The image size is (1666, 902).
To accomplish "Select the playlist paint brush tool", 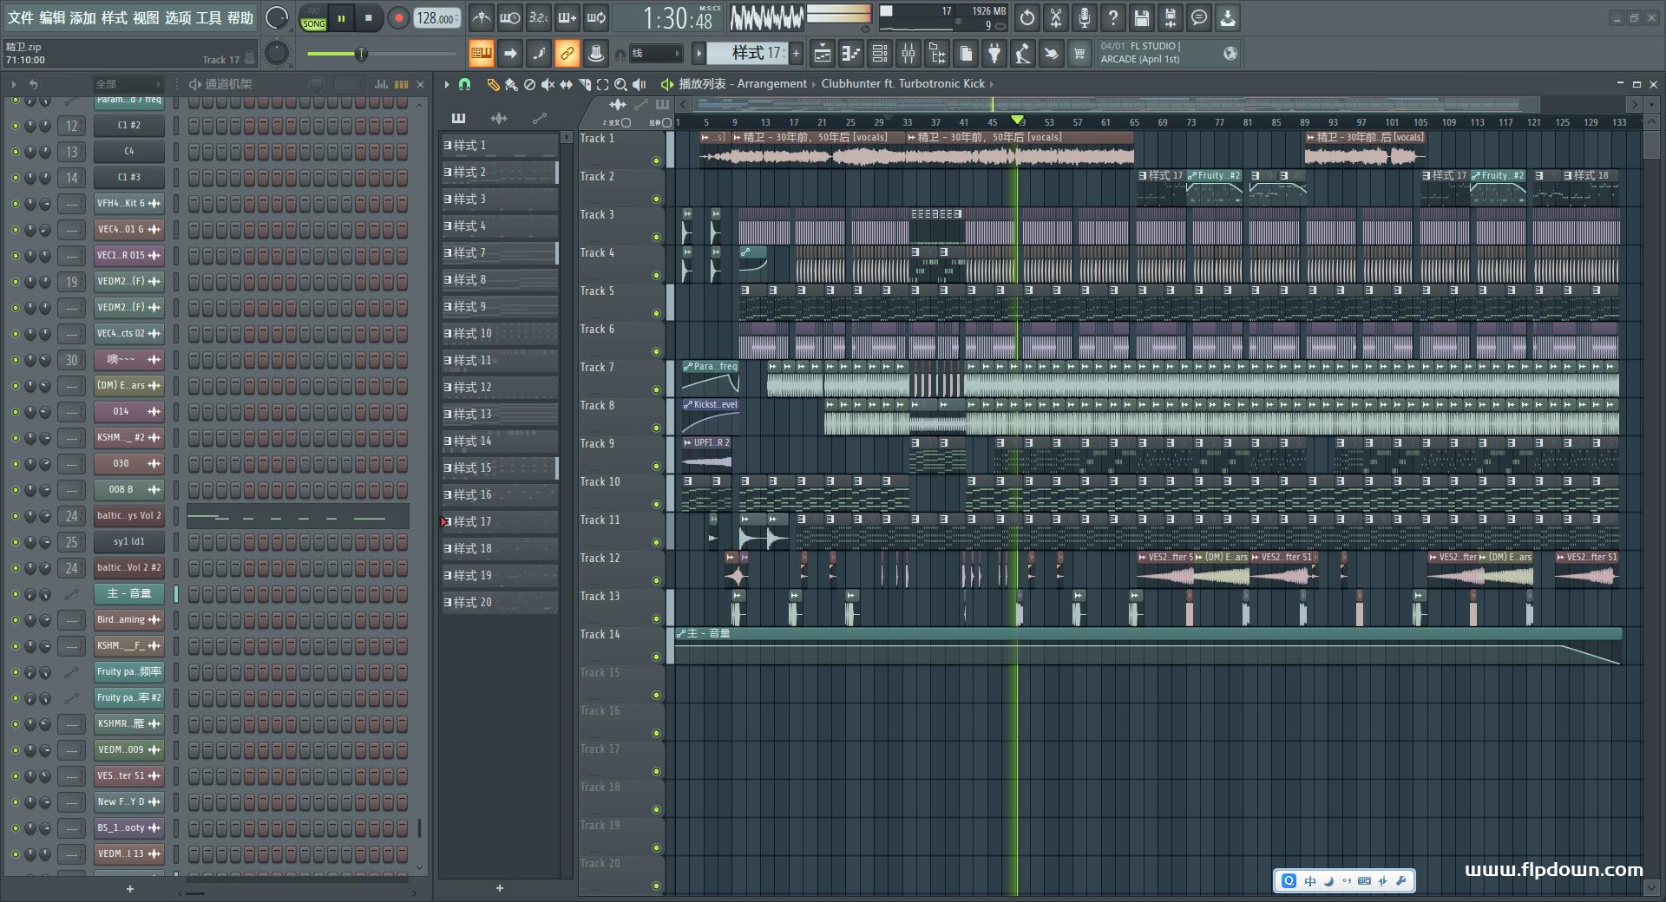I will [x=511, y=84].
